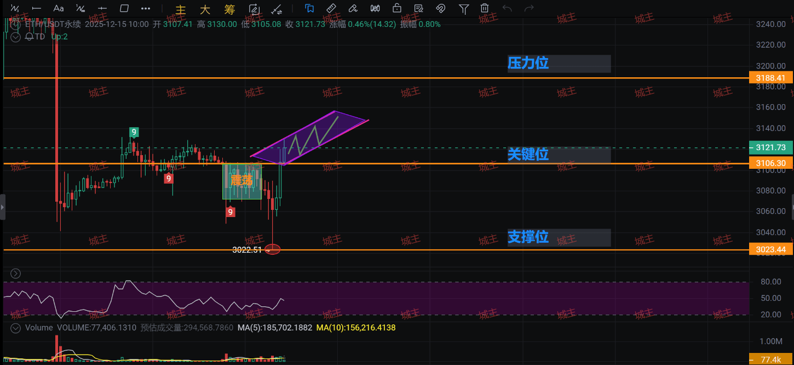
Task: Click the 3240.00 price axis label
Action: pos(770,25)
